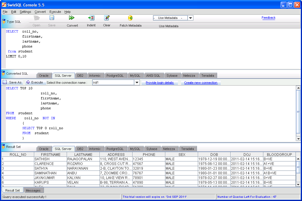
Task: Click the connection name field sql1
Action: coord(113,83)
